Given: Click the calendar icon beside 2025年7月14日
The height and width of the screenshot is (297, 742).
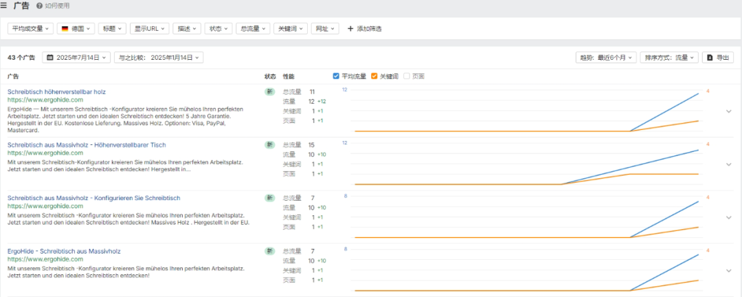Looking at the screenshot, I should click(x=50, y=58).
